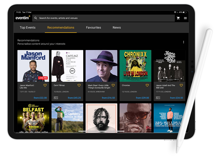
Task: Click the from £22.00 price link
Action: [x=40, y=98]
